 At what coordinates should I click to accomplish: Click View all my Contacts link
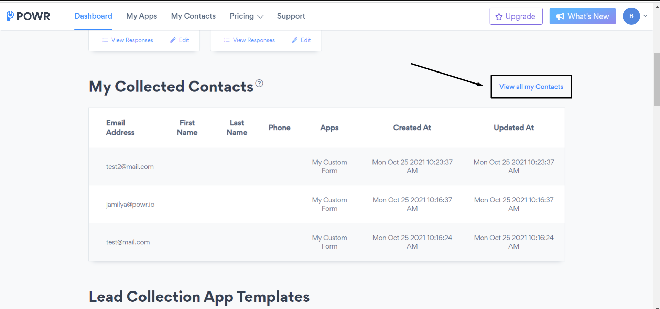point(531,87)
